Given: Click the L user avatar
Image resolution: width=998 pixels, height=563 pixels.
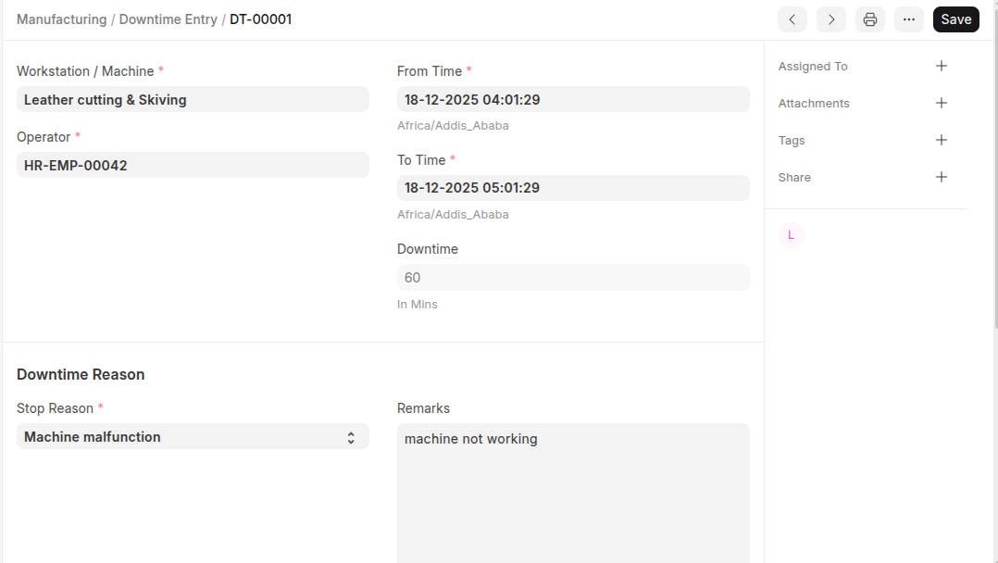Looking at the screenshot, I should [791, 235].
